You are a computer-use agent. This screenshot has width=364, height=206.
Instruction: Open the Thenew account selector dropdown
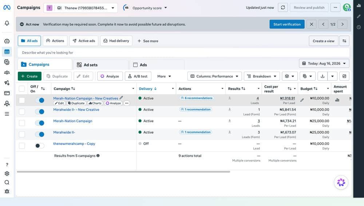(80, 8)
